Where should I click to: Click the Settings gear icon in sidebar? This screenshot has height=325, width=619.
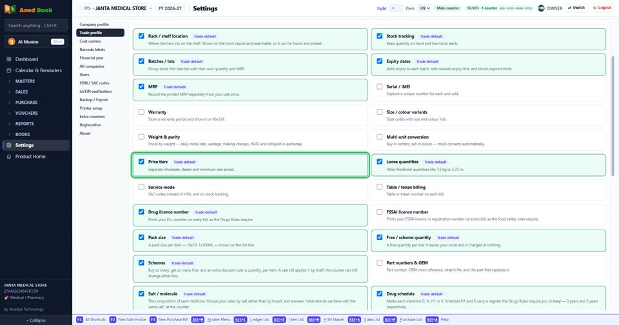pos(8,145)
